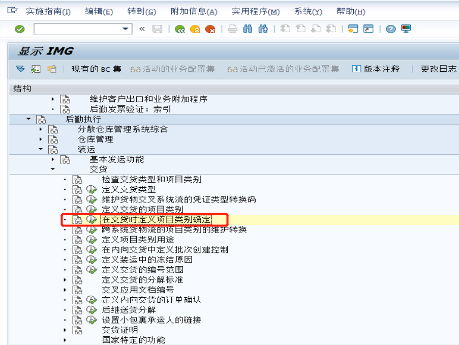
Task: Select the 在内向交货中定义批次创建控制 row
Action: click(165, 250)
